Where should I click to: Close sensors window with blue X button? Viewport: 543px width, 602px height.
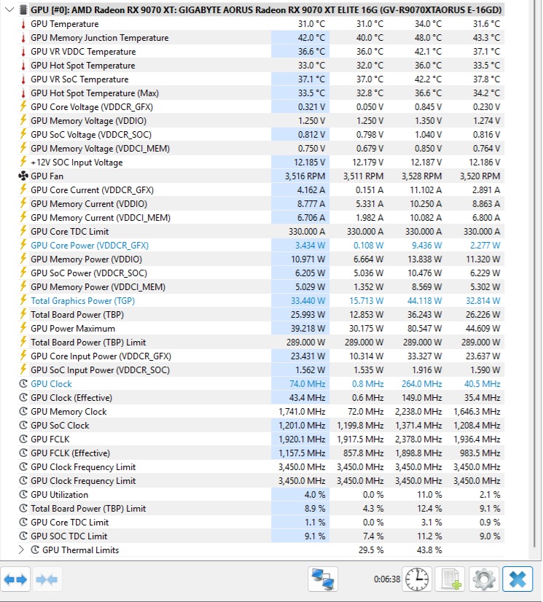(x=517, y=579)
